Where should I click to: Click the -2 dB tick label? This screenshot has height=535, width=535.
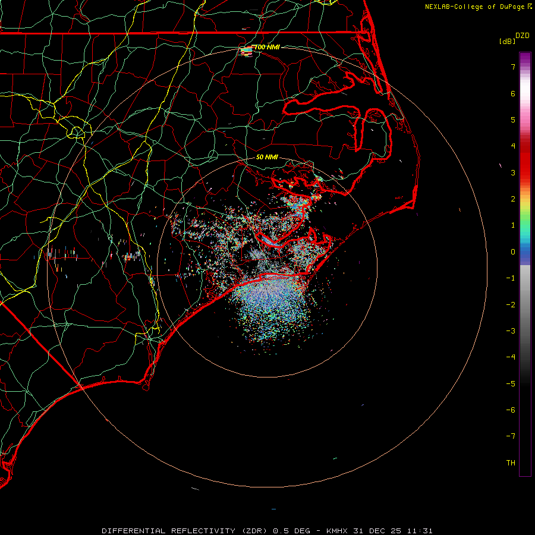pyautogui.click(x=511, y=305)
